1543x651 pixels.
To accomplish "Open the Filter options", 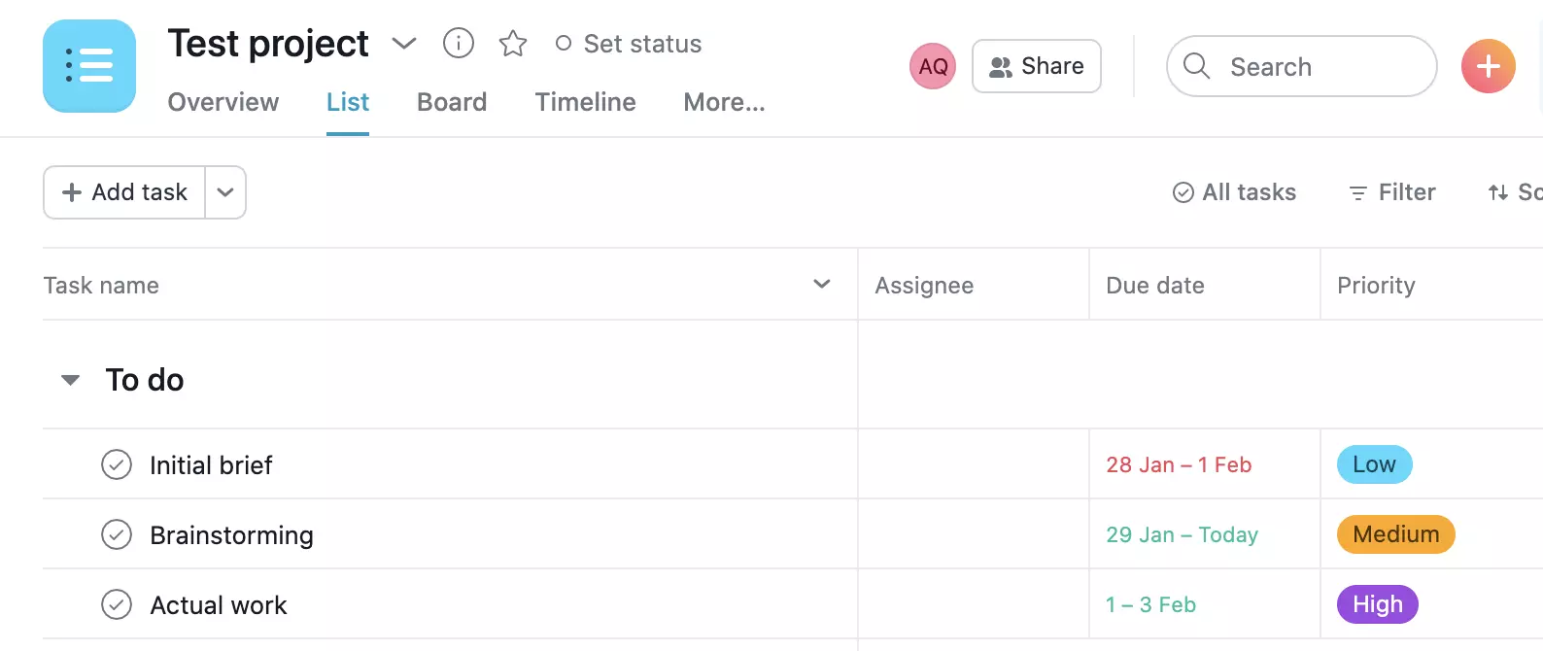I will [x=1391, y=192].
